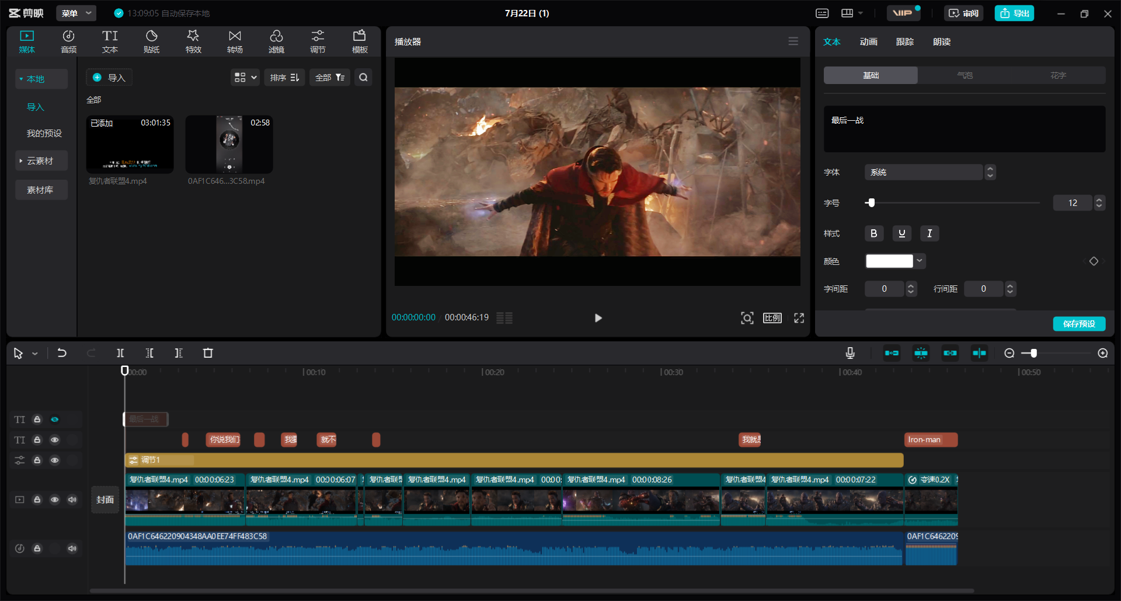Viewport: 1121px width, 601px height.
Task: Toggle auto snapping in timeline
Action: (x=921, y=353)
